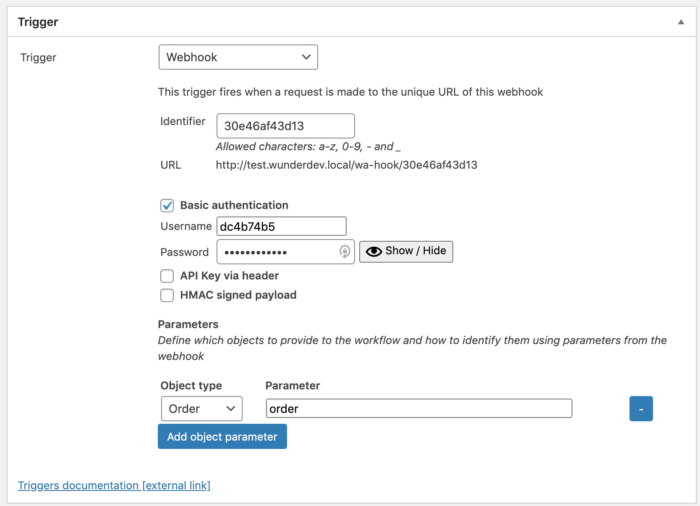
Task: Enable API Key via header
Action: pos(167,276)
